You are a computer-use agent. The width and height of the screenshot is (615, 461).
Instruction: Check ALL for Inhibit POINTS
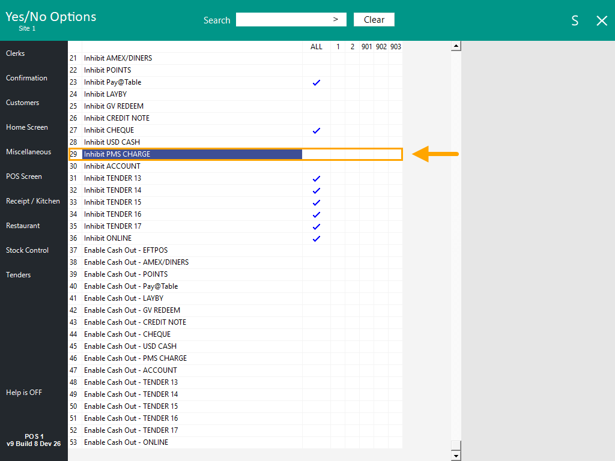click(x=316, y=70)
